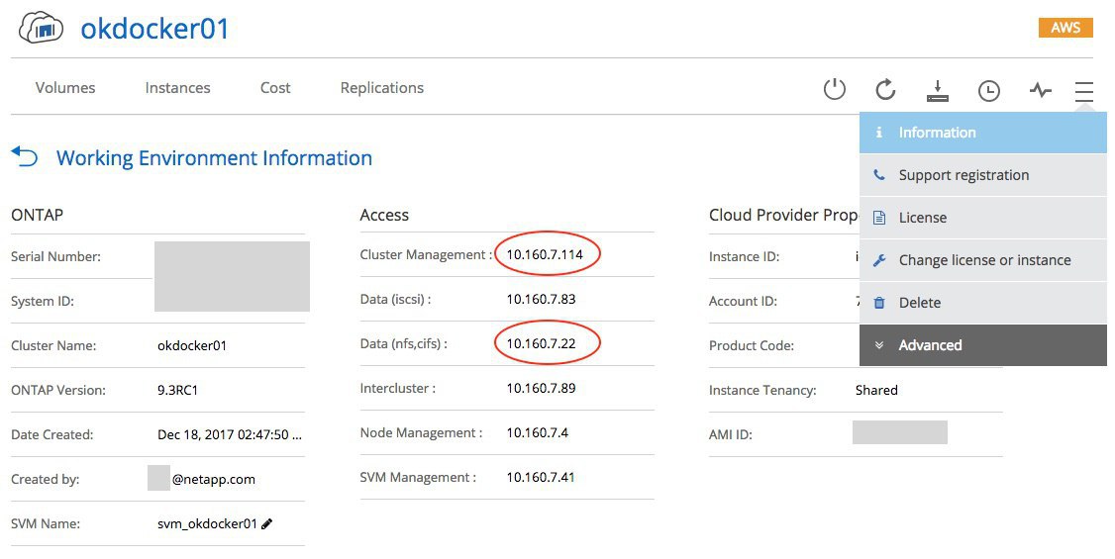
Task: Click the Account ID label
Action: [743, 301]
